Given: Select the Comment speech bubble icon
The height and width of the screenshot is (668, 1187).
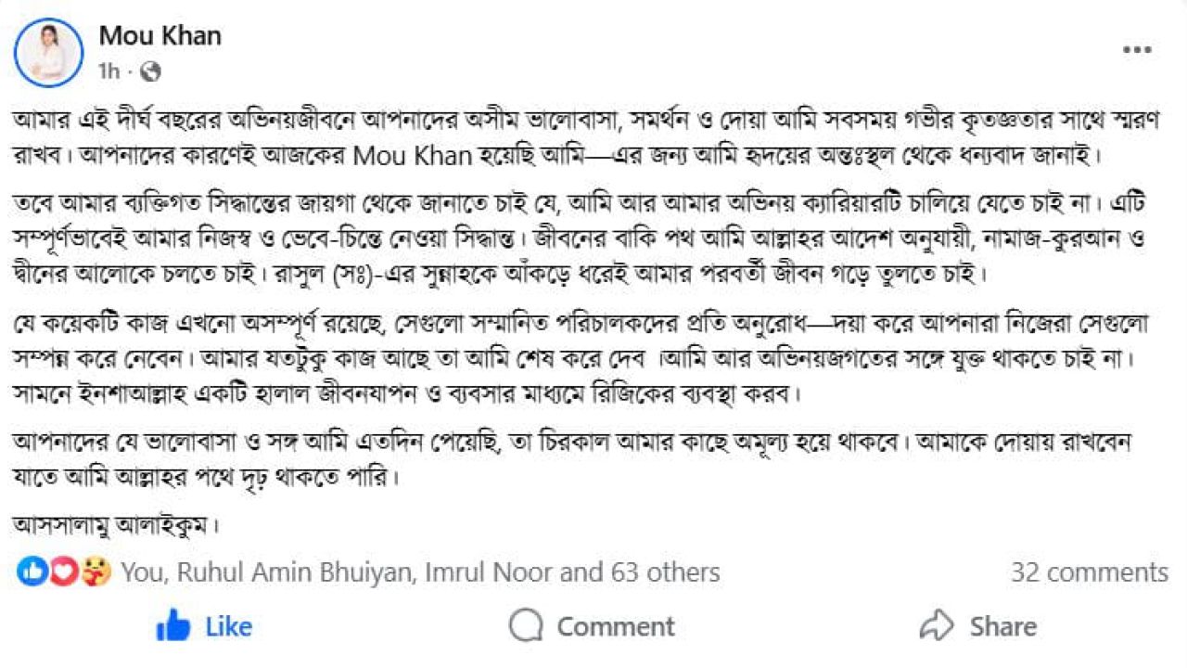Looking at the screenshot, I should (526, 626).
